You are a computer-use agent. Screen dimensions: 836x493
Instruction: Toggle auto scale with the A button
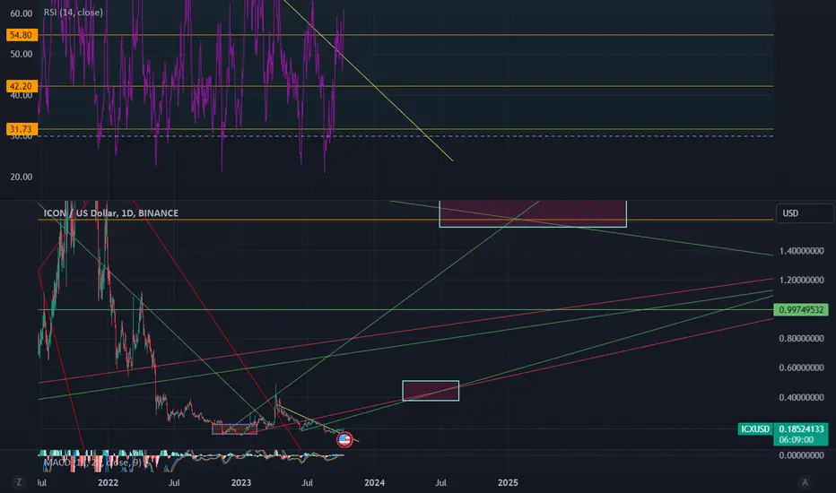pos(806,482)
